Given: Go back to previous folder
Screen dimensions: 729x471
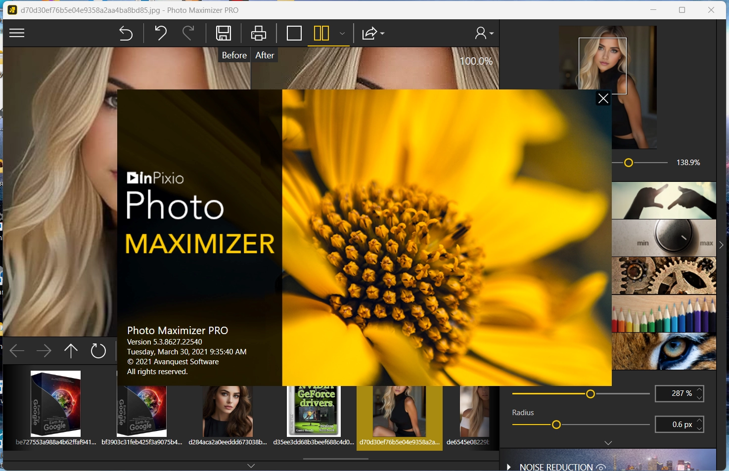Looking at the screenshot, I should tap(17, 351).
